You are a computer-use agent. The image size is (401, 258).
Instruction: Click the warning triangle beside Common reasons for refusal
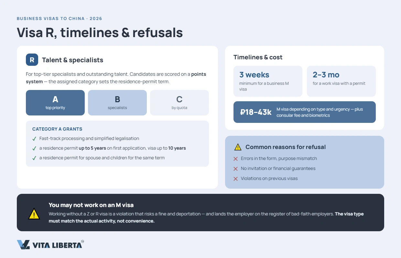(238, 147)
